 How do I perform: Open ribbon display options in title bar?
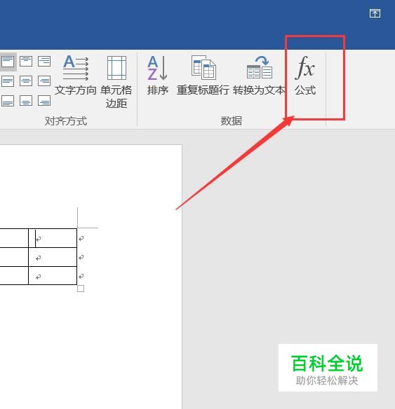(x=375, y=13)
